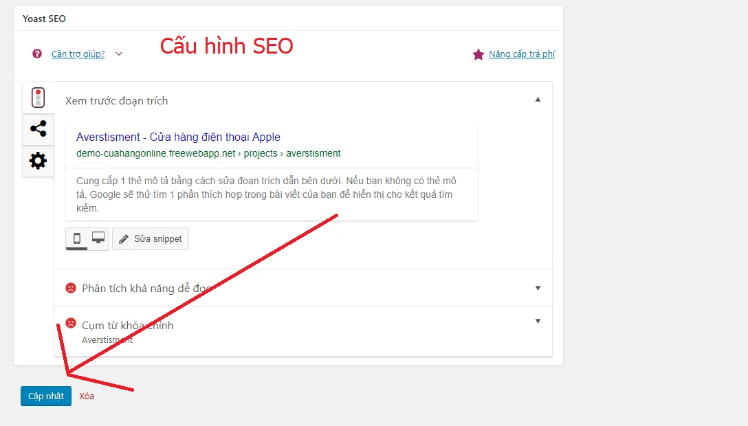Click the premium star icon

tap(478, 54)
